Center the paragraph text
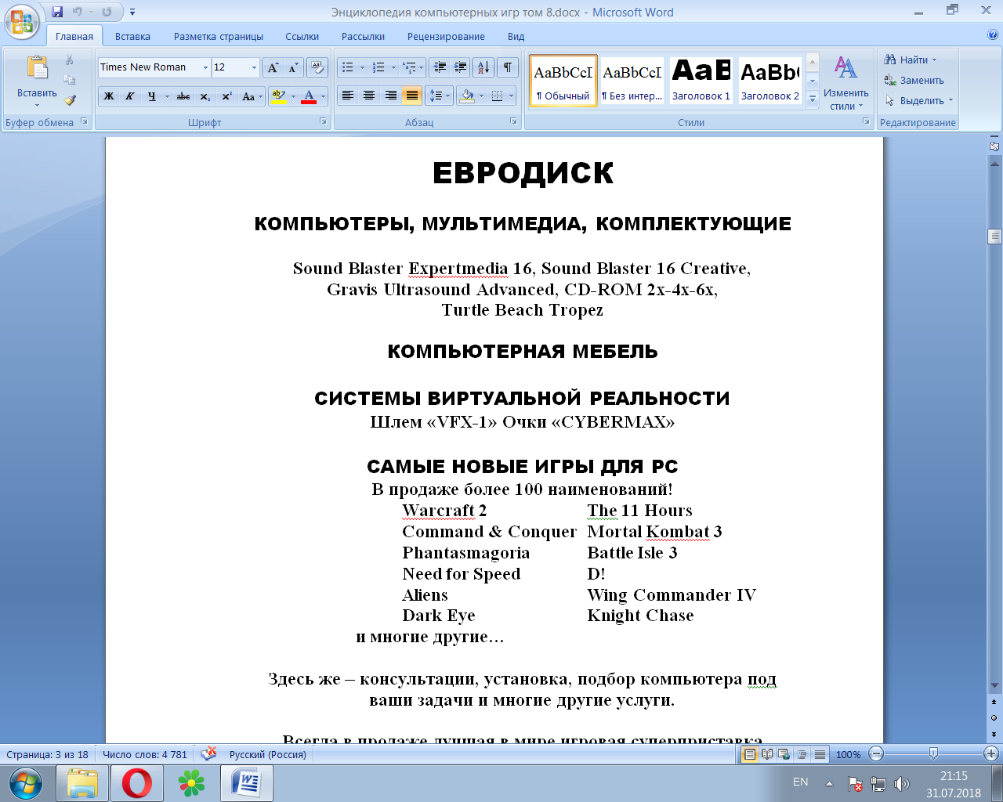 369,96
